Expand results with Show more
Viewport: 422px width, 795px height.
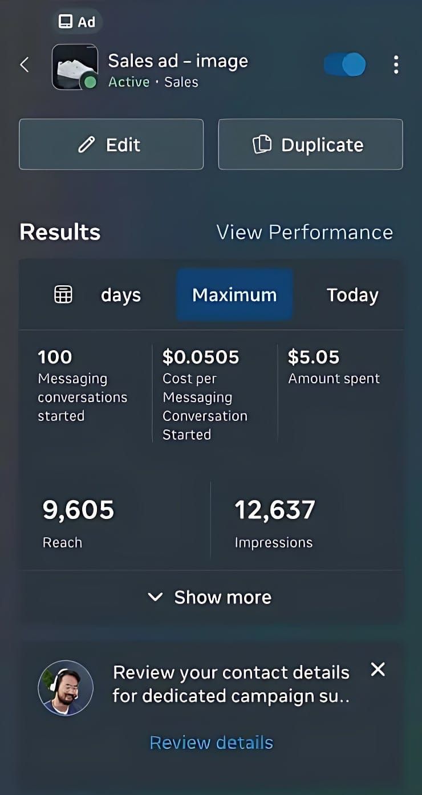(210, 597)
